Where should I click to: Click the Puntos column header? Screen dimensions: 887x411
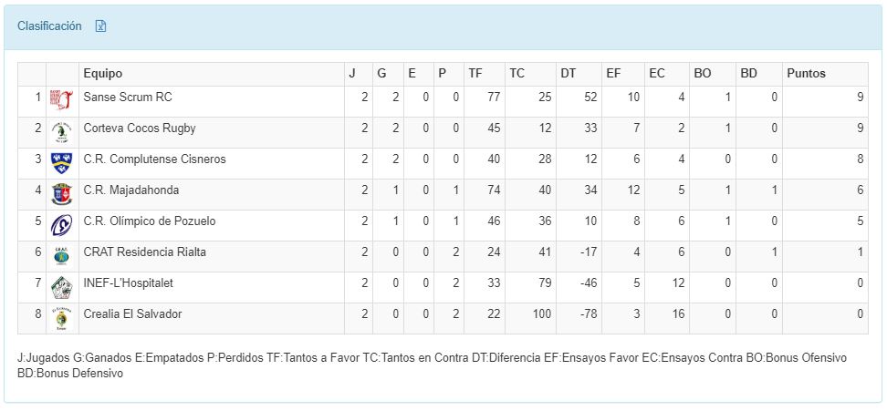[806, 74]
